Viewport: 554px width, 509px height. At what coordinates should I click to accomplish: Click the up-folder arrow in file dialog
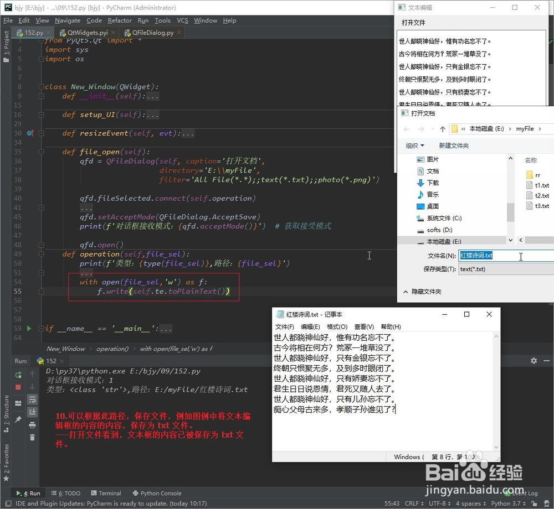tap(442, 129)
